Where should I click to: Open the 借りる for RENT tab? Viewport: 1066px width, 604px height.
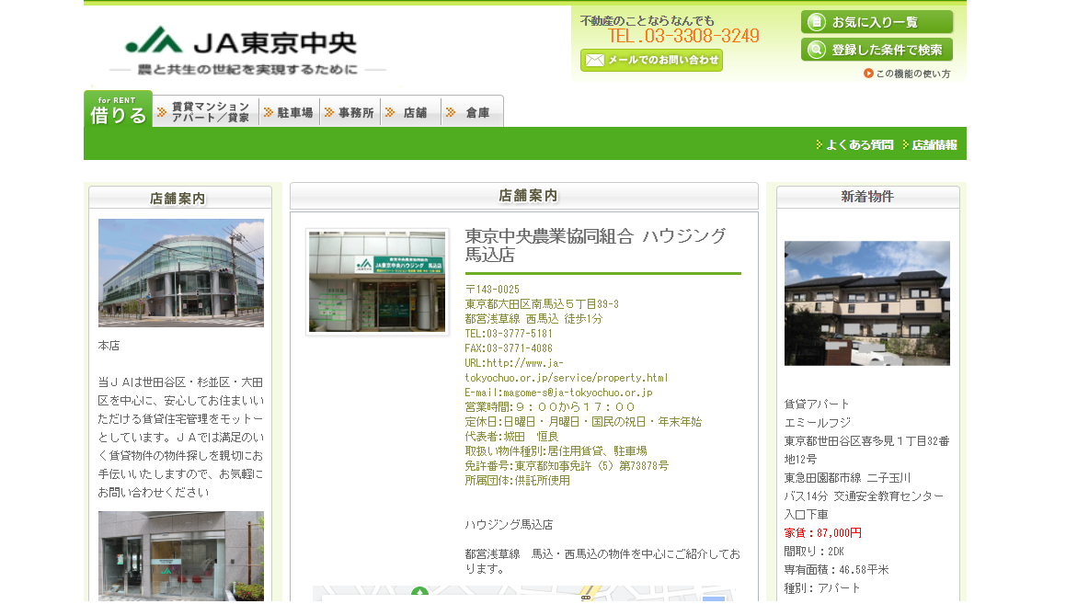[119, 109]
